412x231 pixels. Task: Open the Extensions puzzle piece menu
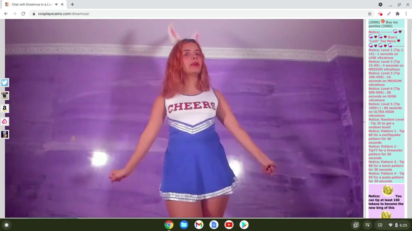coord(398,14)
